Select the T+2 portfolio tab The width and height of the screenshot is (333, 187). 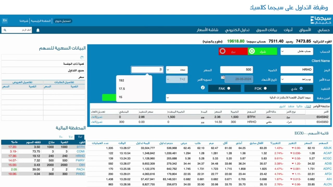tap(80, 137)
